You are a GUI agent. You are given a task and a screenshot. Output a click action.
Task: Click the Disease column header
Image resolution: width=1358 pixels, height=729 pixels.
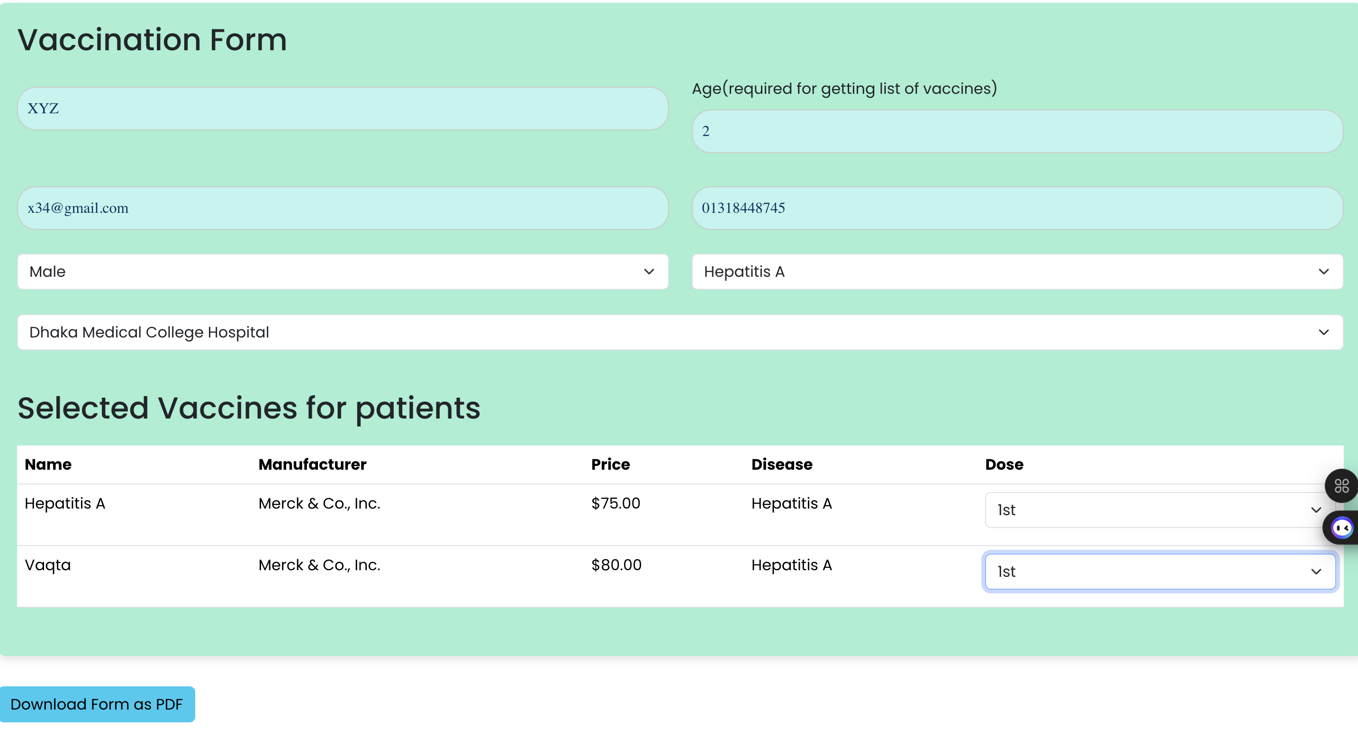[782, 464]
